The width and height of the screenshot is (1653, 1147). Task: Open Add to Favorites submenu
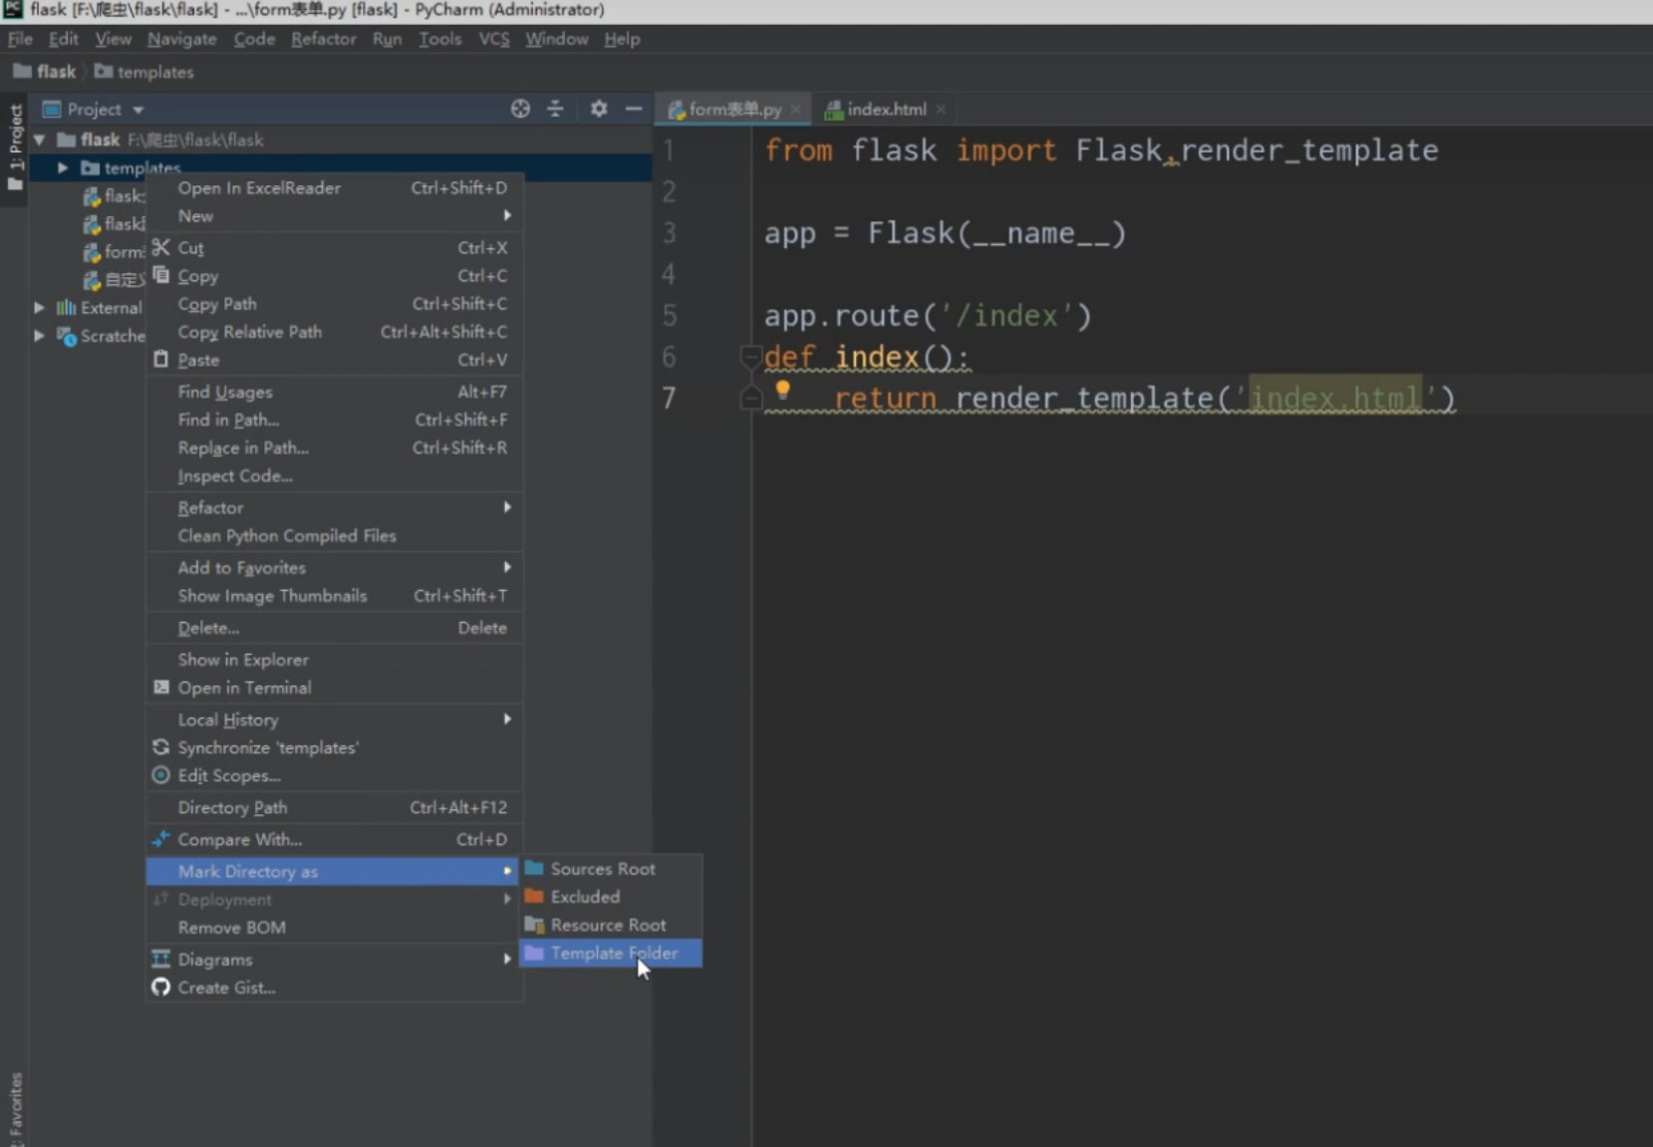pos(335,567)
